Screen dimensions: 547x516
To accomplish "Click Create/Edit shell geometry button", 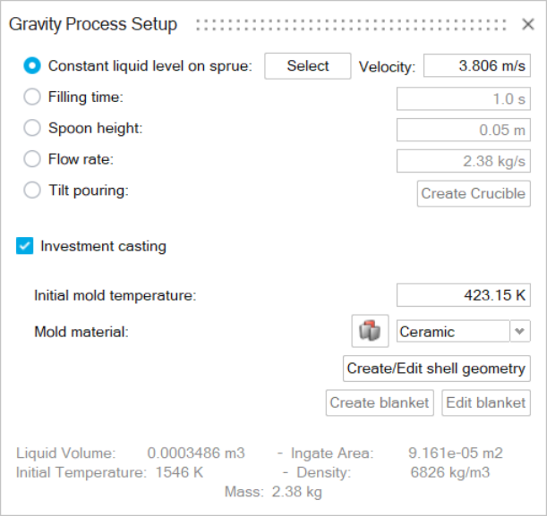I will point(436,368).
